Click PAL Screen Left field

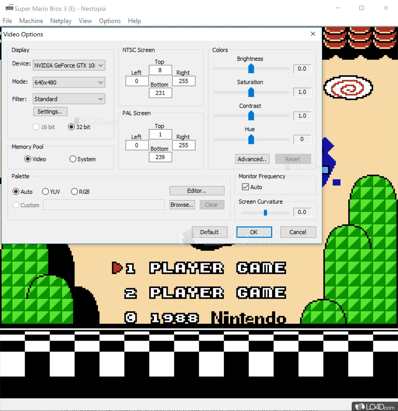(137, 145)
